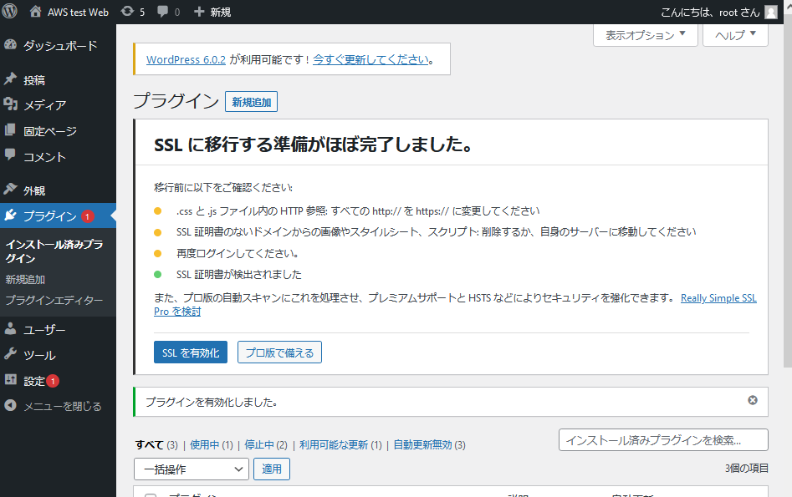Click the red badge on 設定

pyautogui.click(x=53, y=381)
